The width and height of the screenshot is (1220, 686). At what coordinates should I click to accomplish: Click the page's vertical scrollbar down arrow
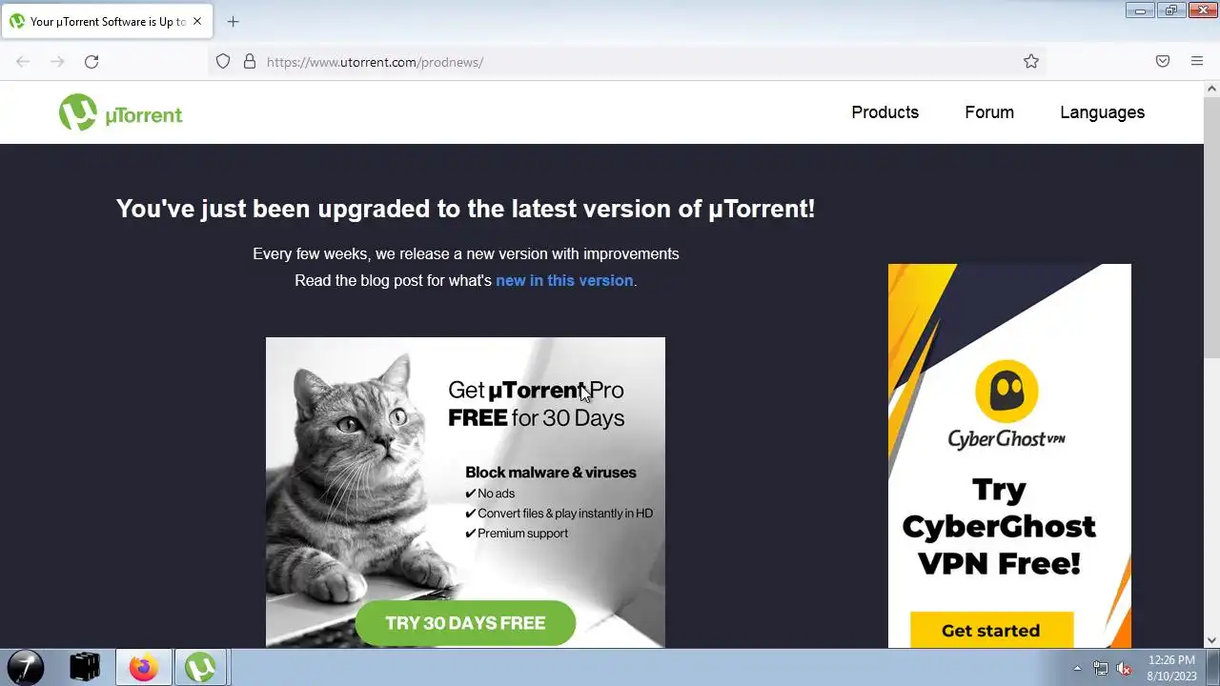click(x=1211, y=640)
